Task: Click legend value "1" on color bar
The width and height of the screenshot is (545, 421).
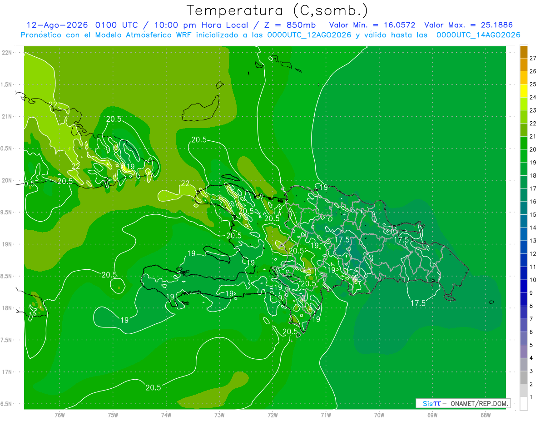Action: [x=531, y=397]
